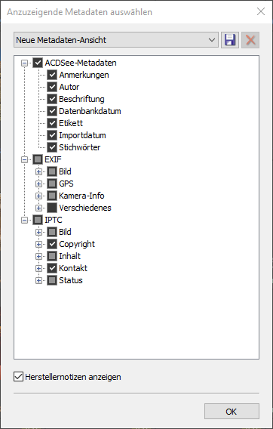The height and width of the screenshot is (429, 273).
Task: Click the OK button
Action: (232, 411)
